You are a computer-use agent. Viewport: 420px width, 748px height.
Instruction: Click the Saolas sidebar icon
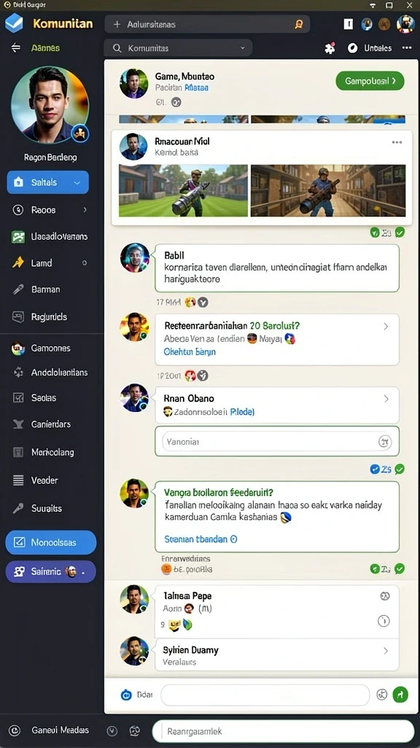point(18,397)
